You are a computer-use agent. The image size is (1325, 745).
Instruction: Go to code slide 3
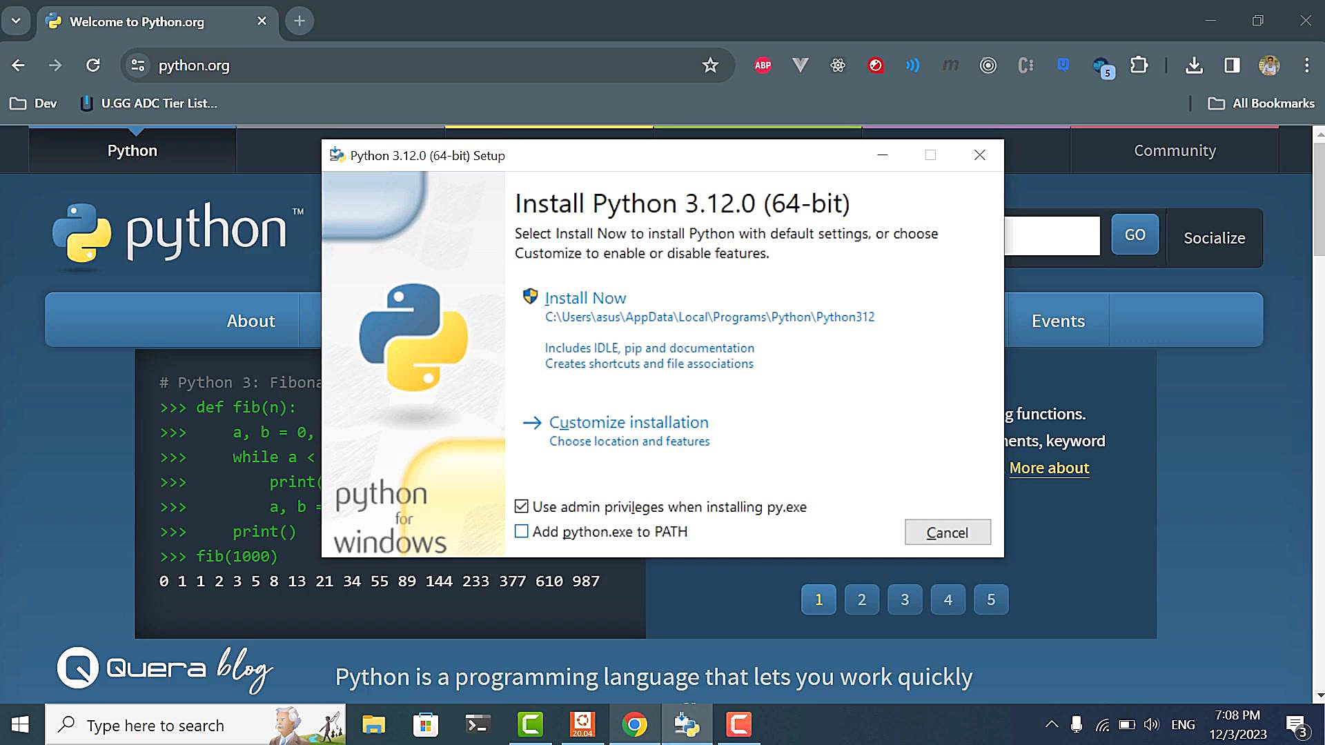point(905,599)
